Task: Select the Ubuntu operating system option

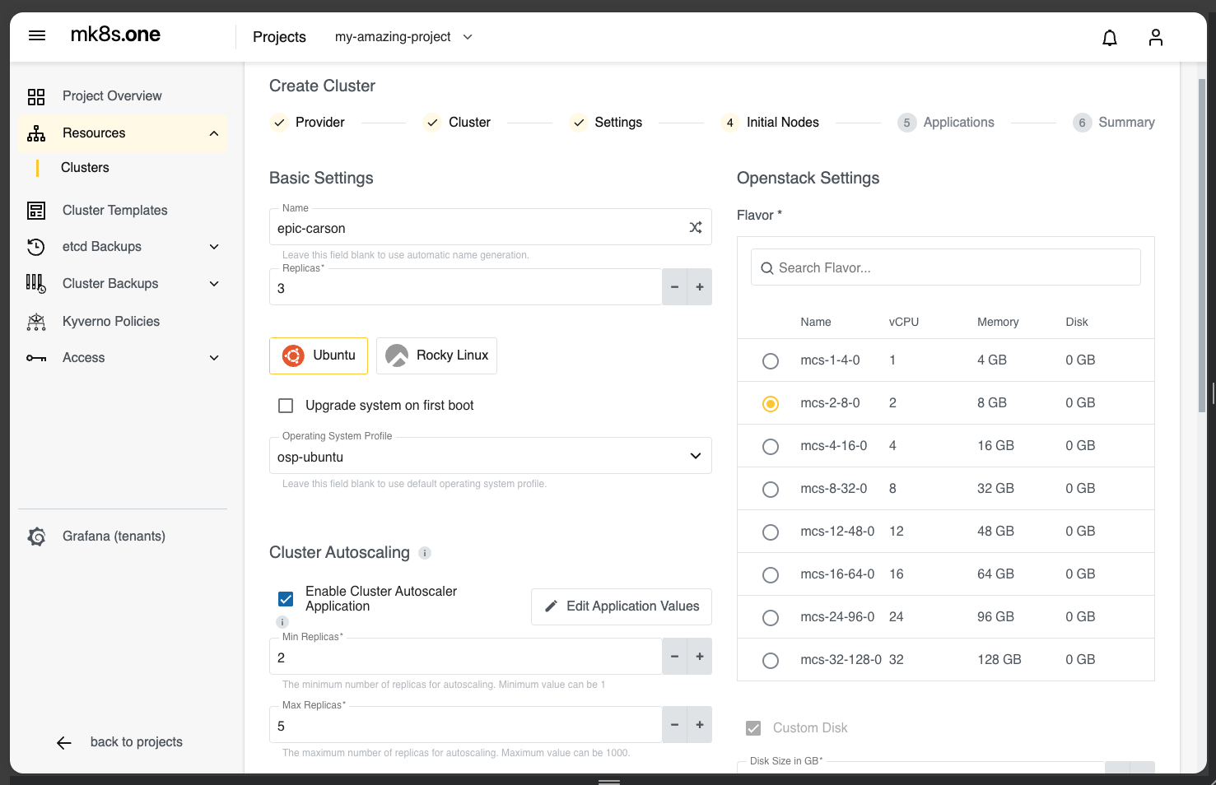Action: pyautogui.click(x=319, y=355)
